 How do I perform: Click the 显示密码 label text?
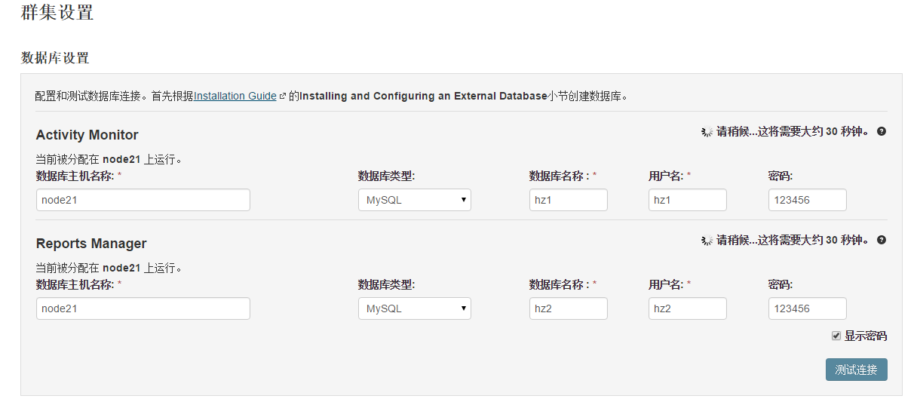[866, 336]
